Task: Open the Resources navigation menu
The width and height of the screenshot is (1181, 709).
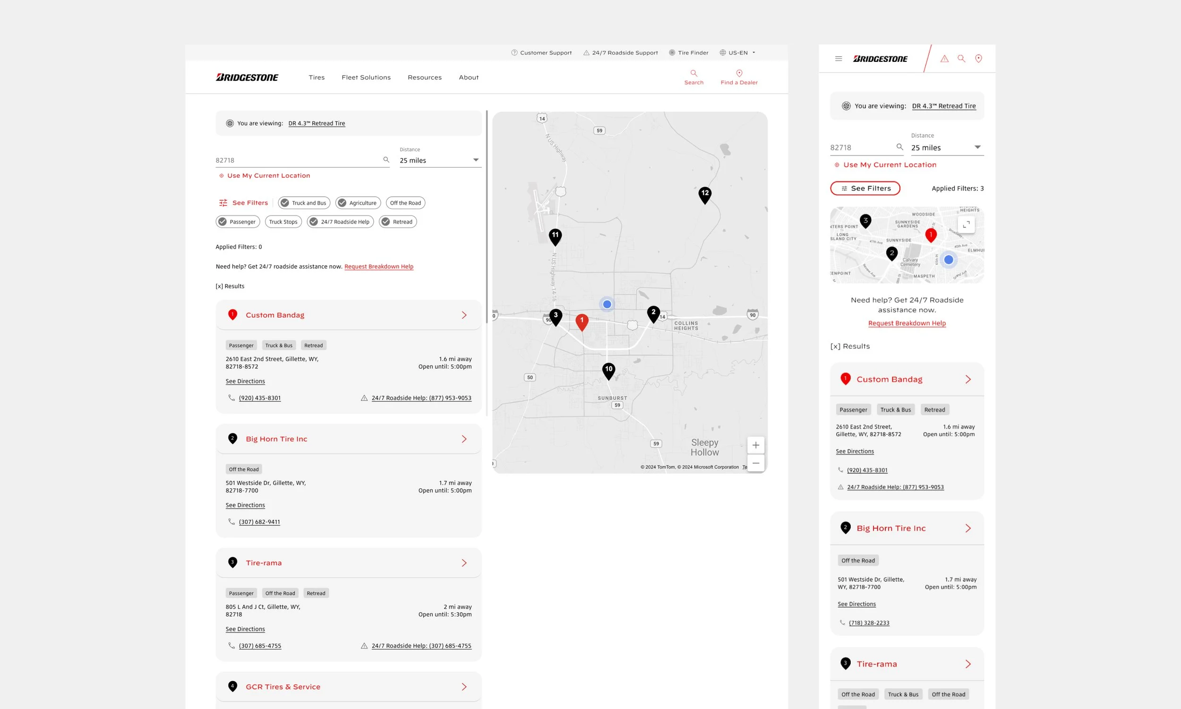Action: [x=424, y=78]
